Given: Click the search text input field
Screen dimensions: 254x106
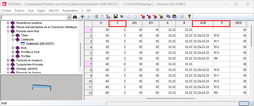Looking at the screenshot, I should 34,17.
